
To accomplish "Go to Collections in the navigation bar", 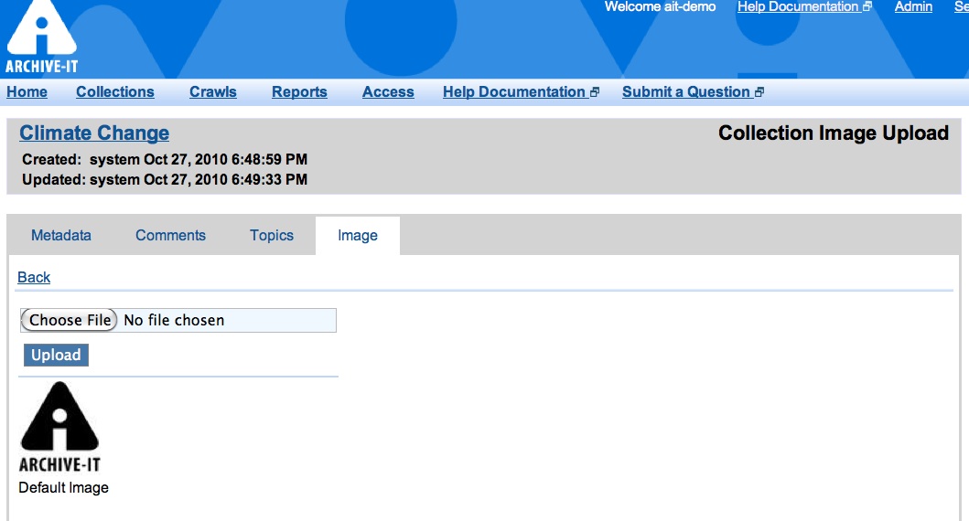I will click(114, 92).
